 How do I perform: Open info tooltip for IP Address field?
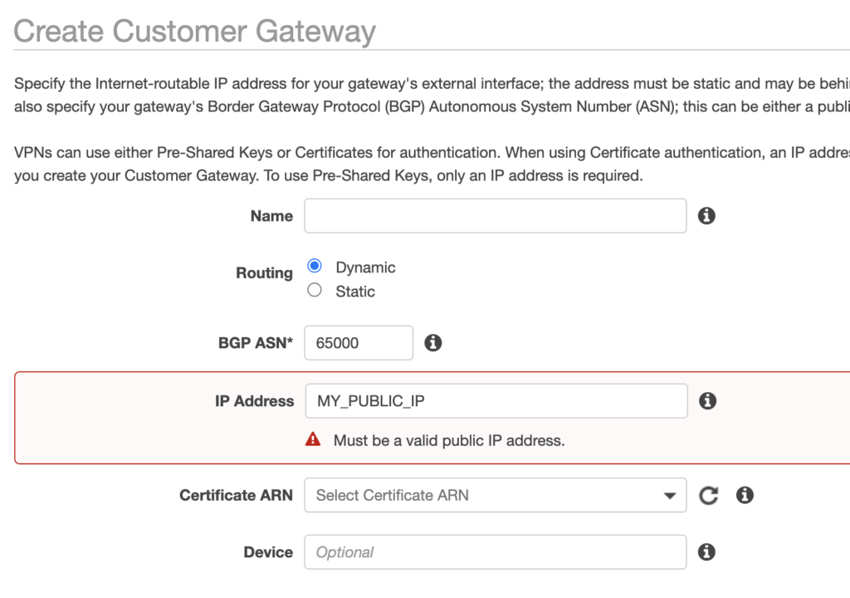707,401
